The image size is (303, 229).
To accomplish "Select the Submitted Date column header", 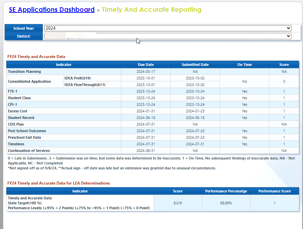I will (195, 65).
